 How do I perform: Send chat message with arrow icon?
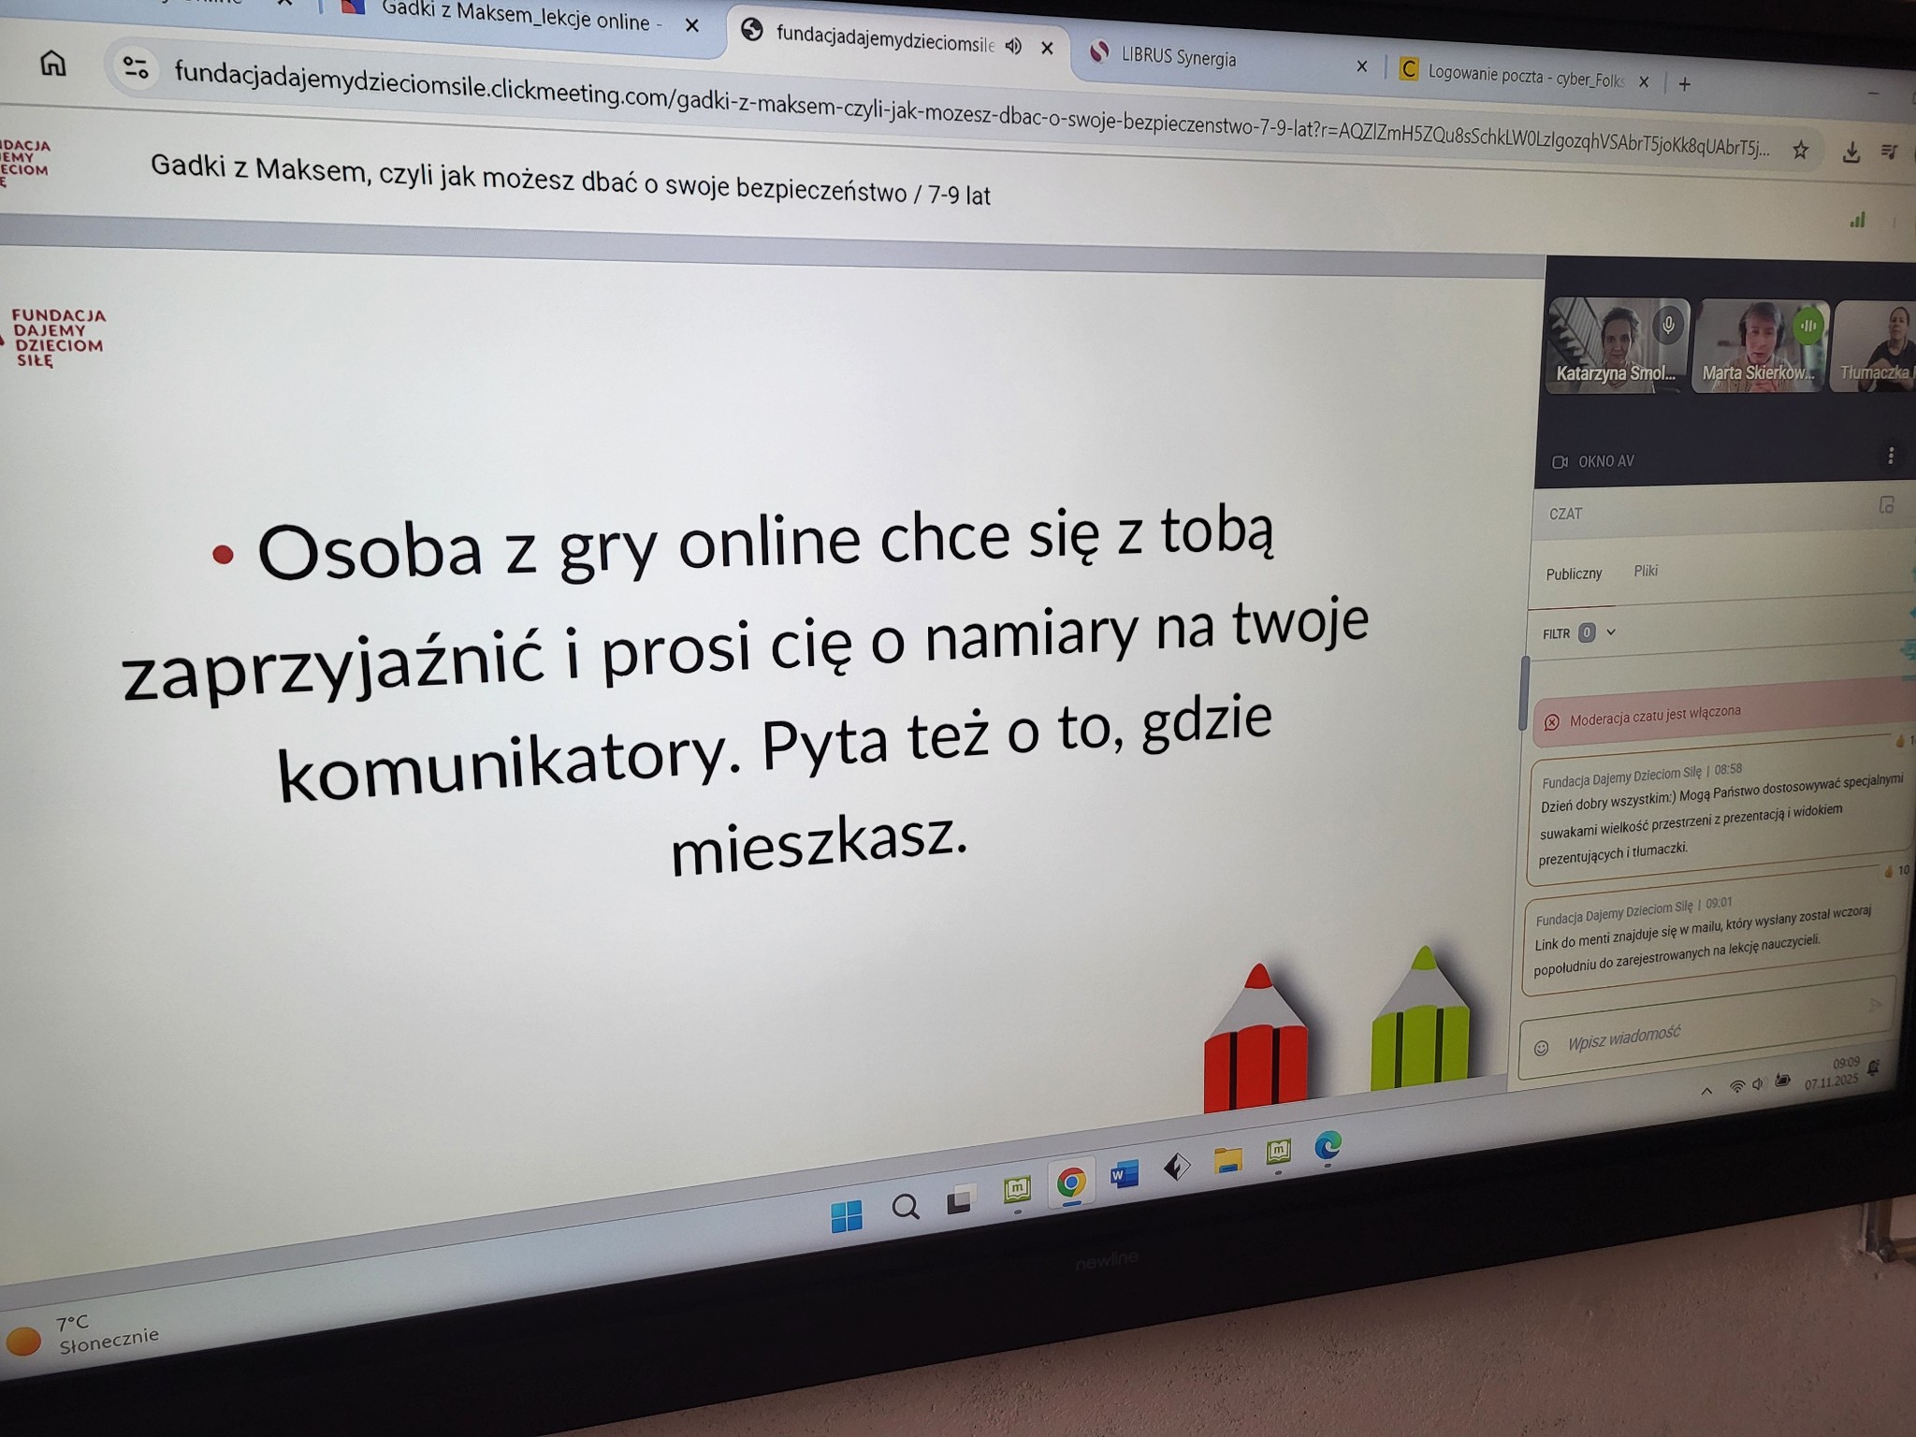pos(1874,1006)
